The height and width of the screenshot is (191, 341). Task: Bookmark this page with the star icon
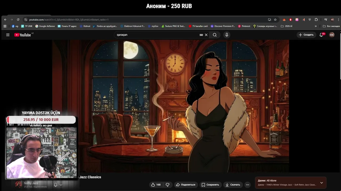275,20
